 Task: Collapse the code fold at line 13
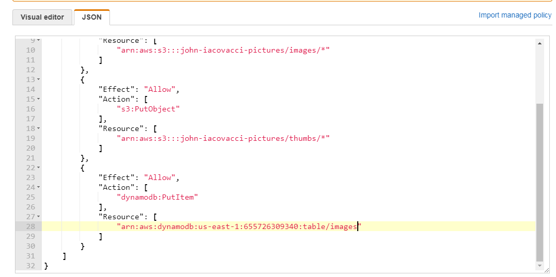point(38,80)
